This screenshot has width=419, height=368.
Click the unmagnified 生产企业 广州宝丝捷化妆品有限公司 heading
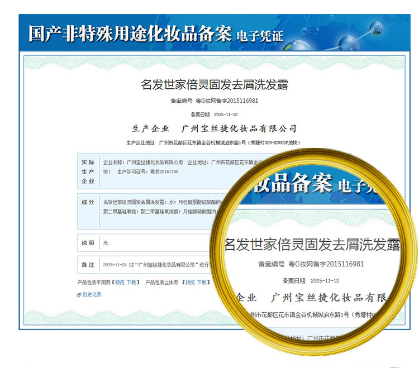click(214, 128)
